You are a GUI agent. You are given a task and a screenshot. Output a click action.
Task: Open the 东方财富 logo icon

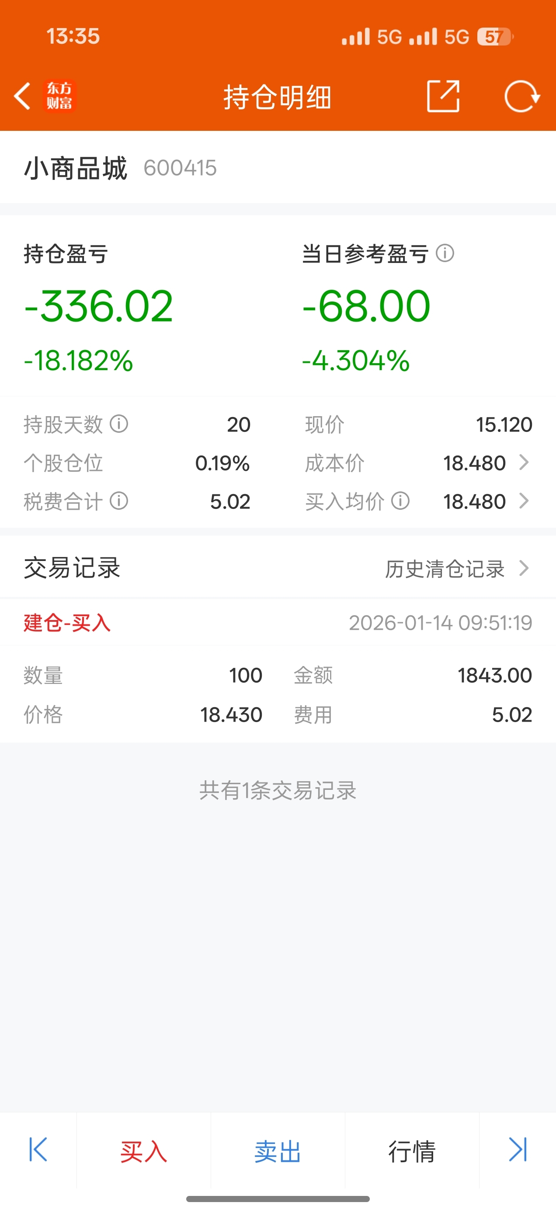point(59,96)
